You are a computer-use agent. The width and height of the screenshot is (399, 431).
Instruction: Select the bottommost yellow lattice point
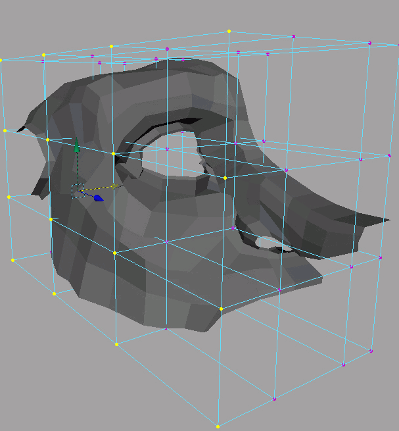click(218, 426)
